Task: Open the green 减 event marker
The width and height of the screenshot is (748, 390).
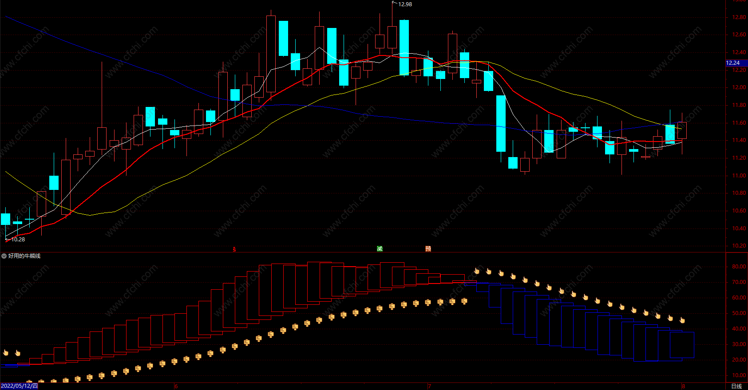Action: (x=380, y=248)
